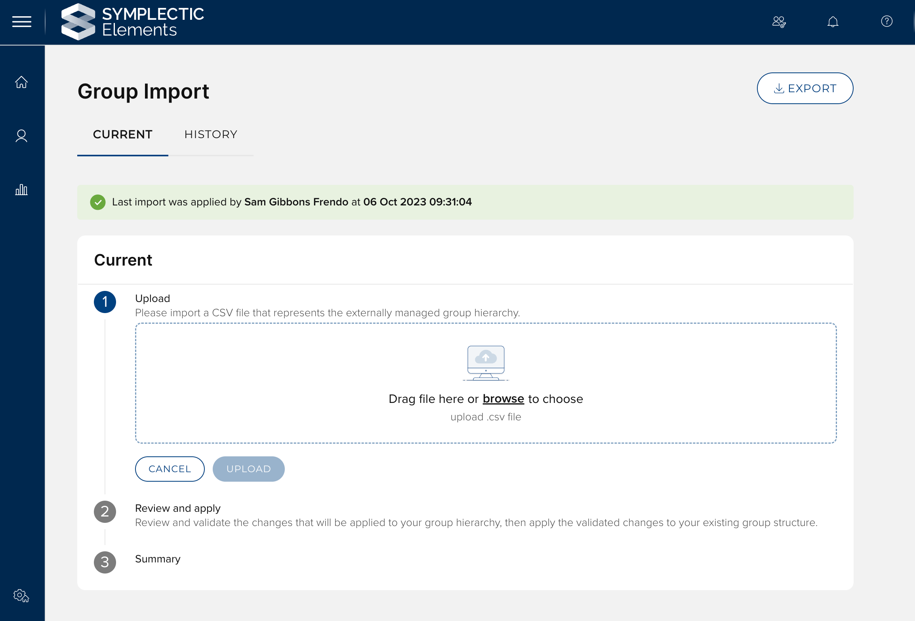Open the hamburger navigation menu
The image size is (915, 621).
coord(22,22)
